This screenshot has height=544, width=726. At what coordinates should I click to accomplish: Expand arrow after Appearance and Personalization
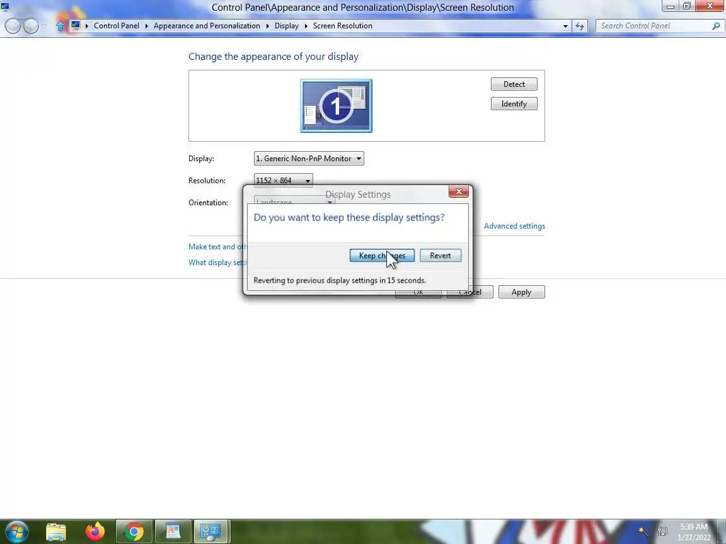tap(267, 26)
